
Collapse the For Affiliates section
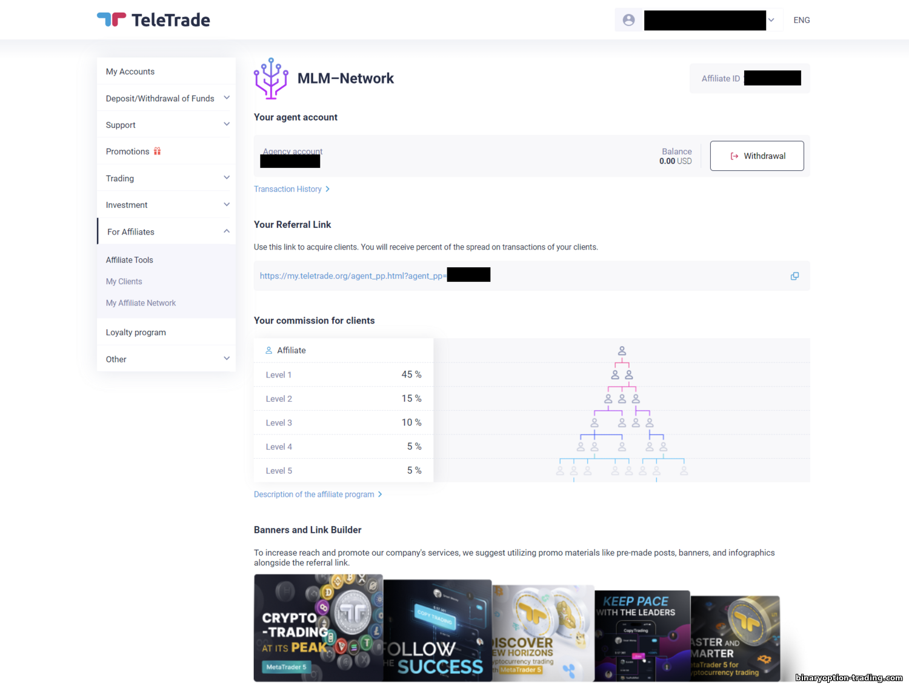166,231
